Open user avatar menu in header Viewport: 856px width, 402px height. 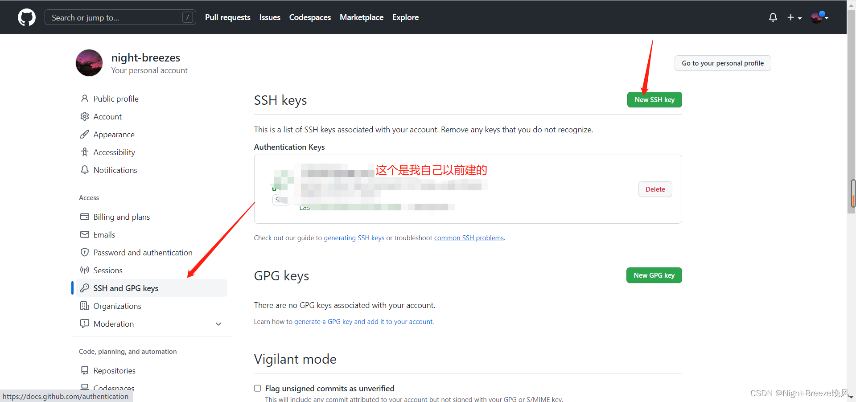coord(819,17)
